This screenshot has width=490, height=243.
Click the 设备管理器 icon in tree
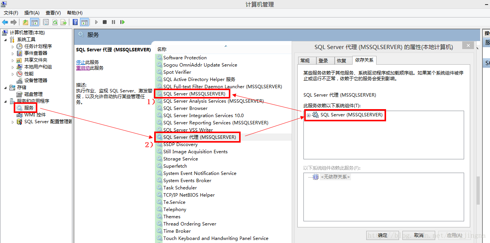tap(20, 81)
